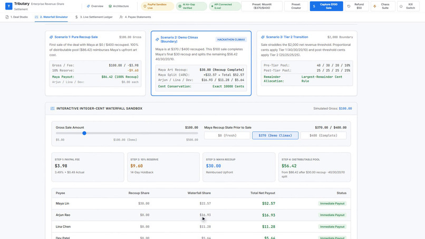425x239 pixels.
Task: Click the Step 4: Distributable Pool card
Action: coord(314,167)
